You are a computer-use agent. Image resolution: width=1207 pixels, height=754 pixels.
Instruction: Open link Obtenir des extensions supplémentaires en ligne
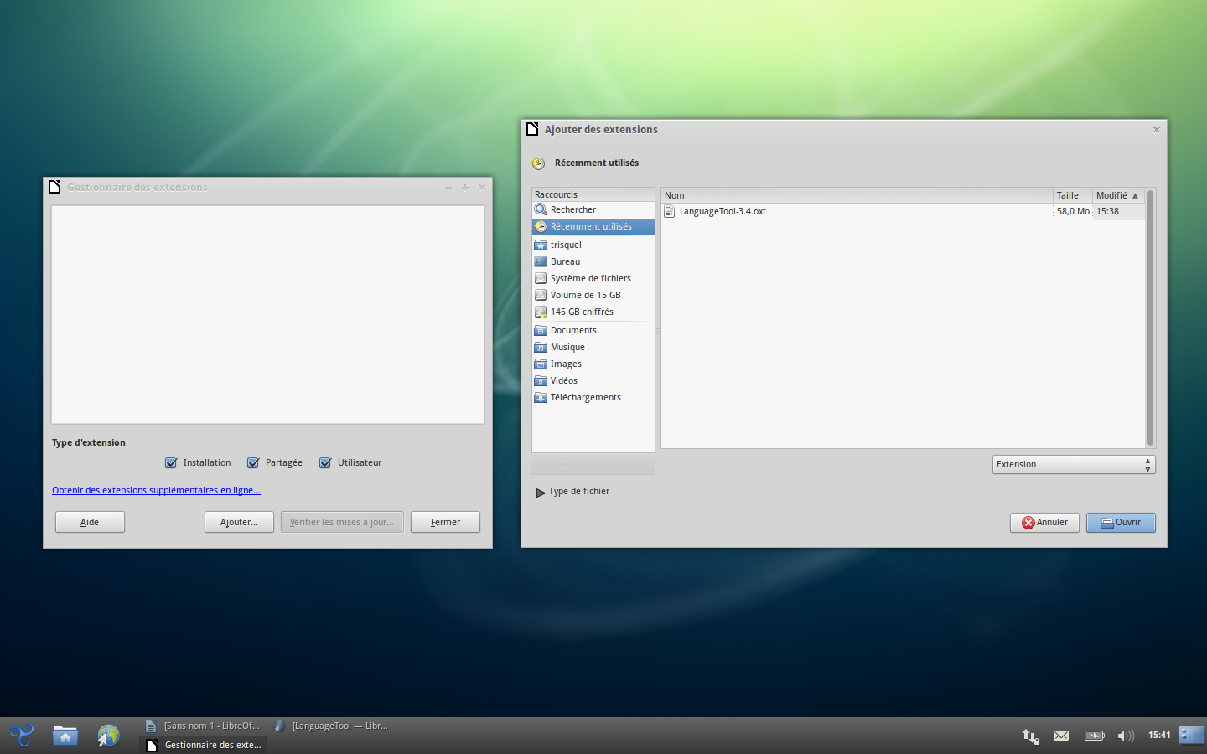(x=156, y=490)
